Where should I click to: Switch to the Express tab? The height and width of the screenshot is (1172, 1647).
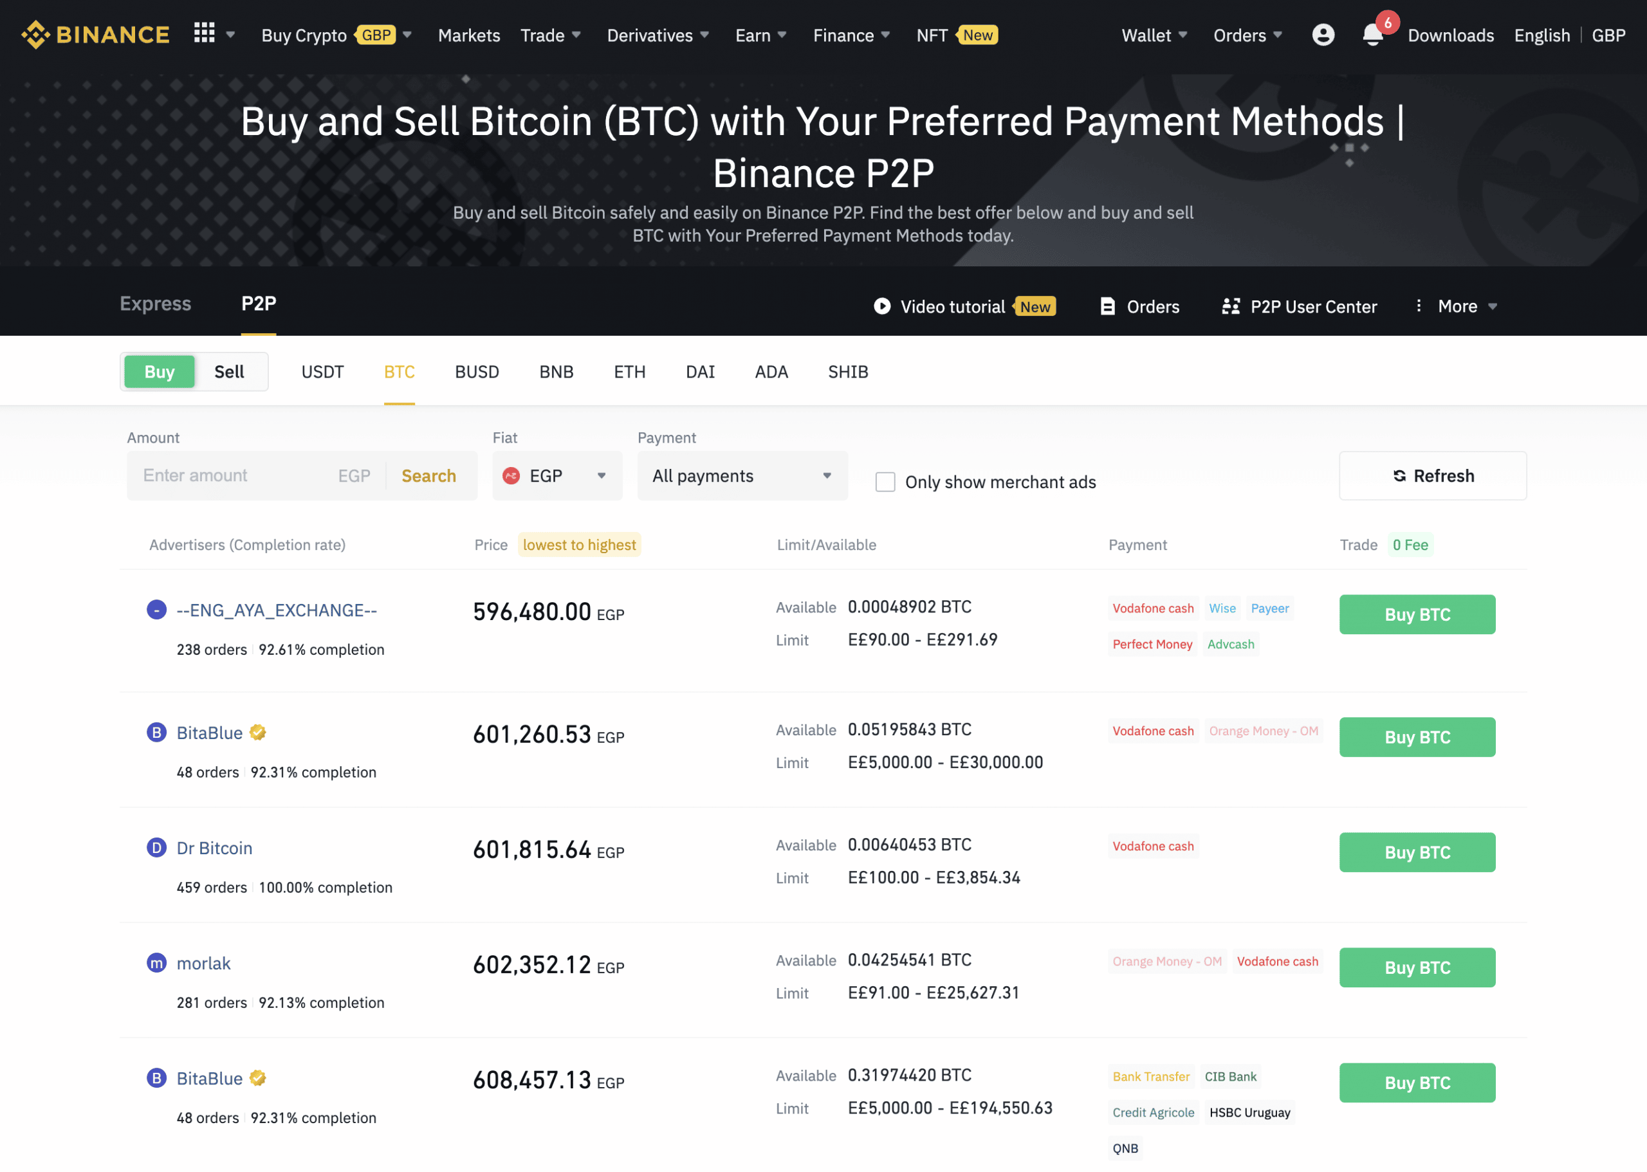coord(155,304)
